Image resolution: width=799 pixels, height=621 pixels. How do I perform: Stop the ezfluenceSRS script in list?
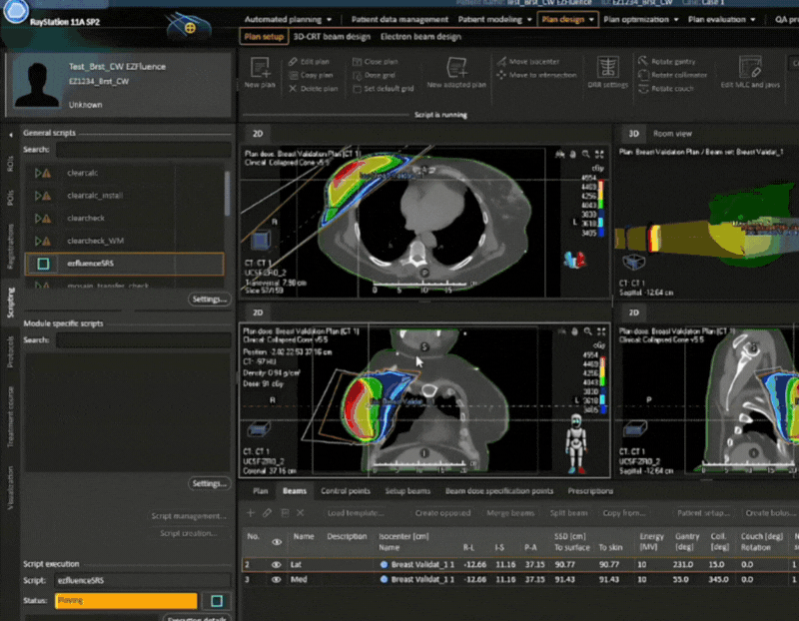(43, 264)
